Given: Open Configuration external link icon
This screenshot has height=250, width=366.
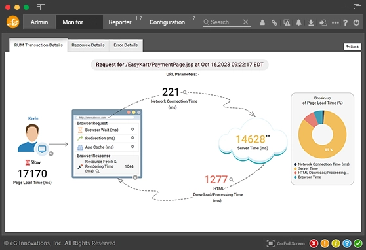Looking at the screenshot, I should [192, 18].
